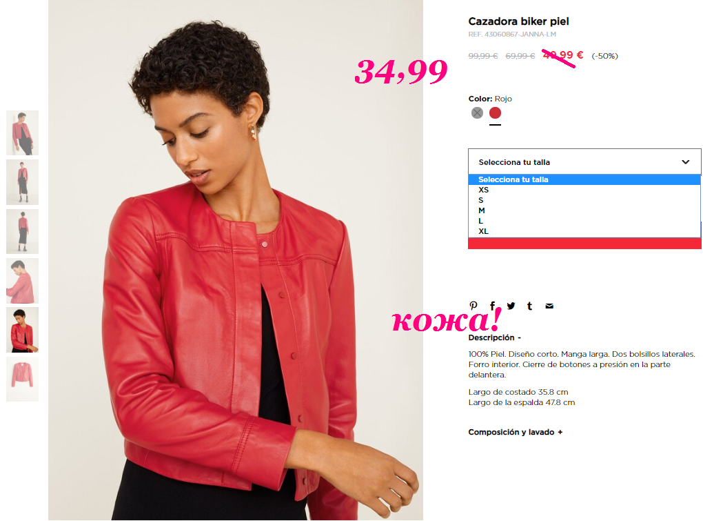
Task: Share product via the Twitter bird icon
Action: click(x=511, y=306)
